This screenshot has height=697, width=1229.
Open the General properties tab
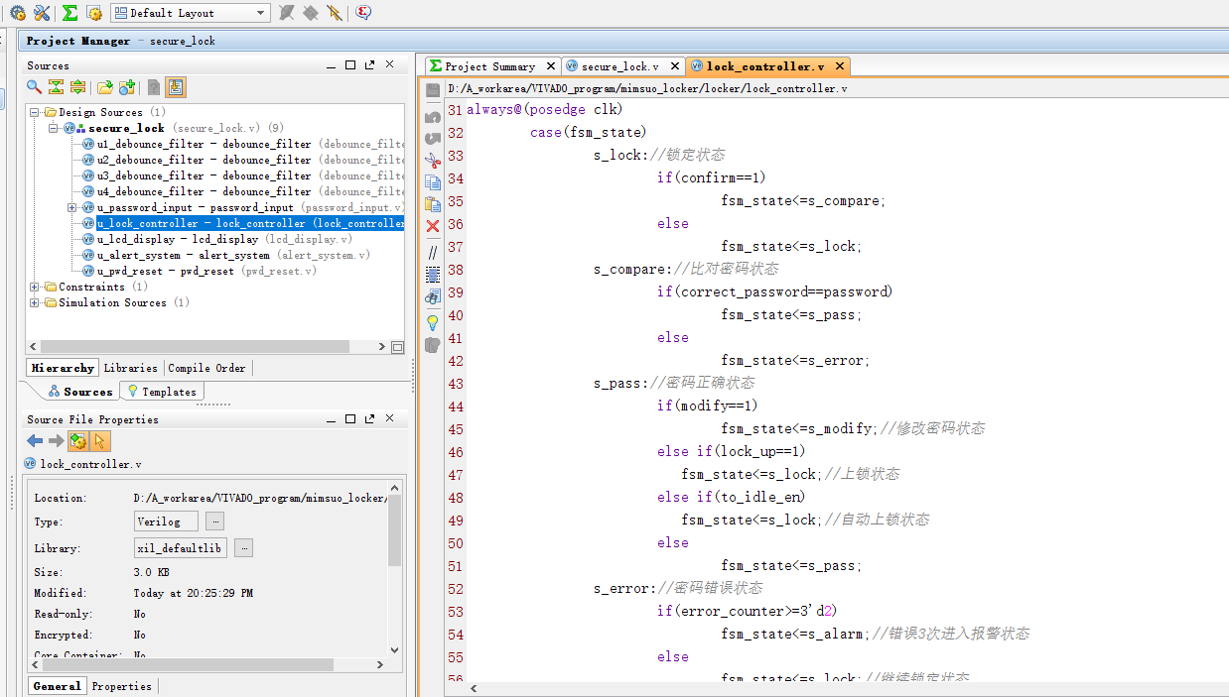pyautogui.click(x=57, y=686)
